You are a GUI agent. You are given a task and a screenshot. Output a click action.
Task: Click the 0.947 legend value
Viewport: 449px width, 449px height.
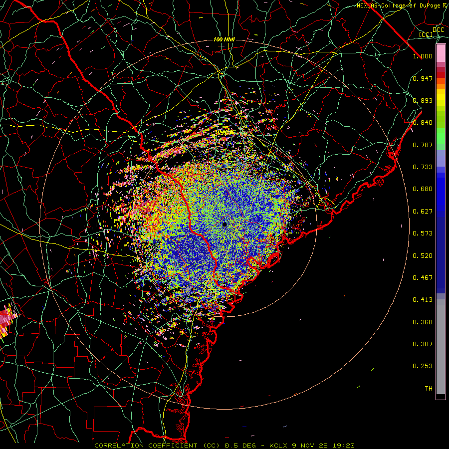423,78
